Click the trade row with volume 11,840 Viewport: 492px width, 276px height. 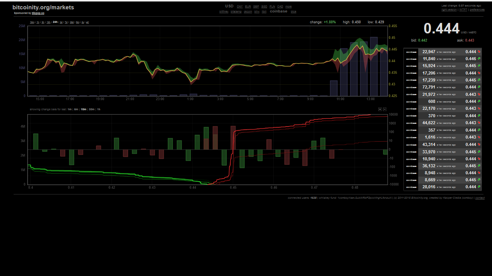coord(443,59)
